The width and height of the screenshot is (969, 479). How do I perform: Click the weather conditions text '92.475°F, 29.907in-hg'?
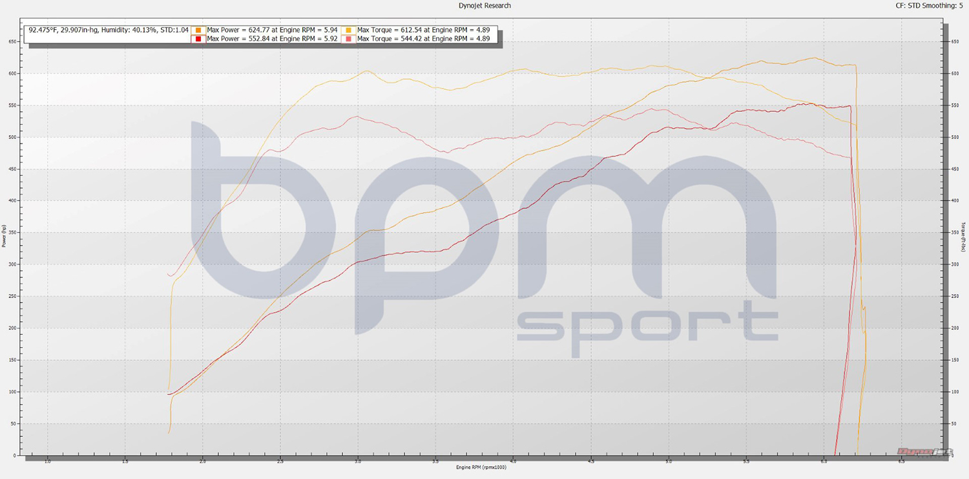tap(63, 30)
